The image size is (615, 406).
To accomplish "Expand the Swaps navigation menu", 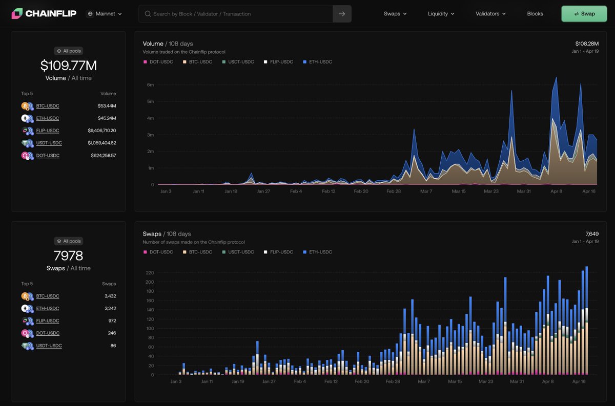I will [395, 14].
